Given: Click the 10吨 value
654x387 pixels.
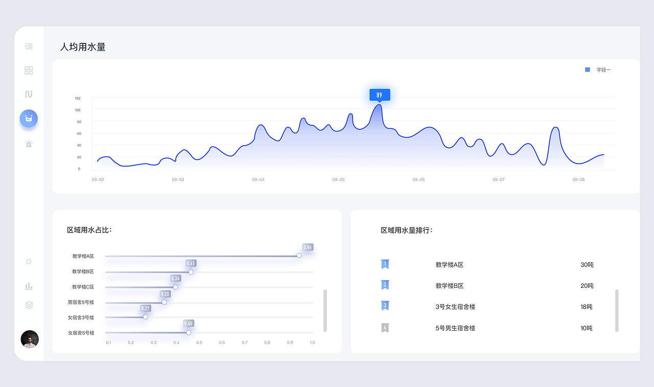Looking at the screenshot, I should click(x=587, y=328).
